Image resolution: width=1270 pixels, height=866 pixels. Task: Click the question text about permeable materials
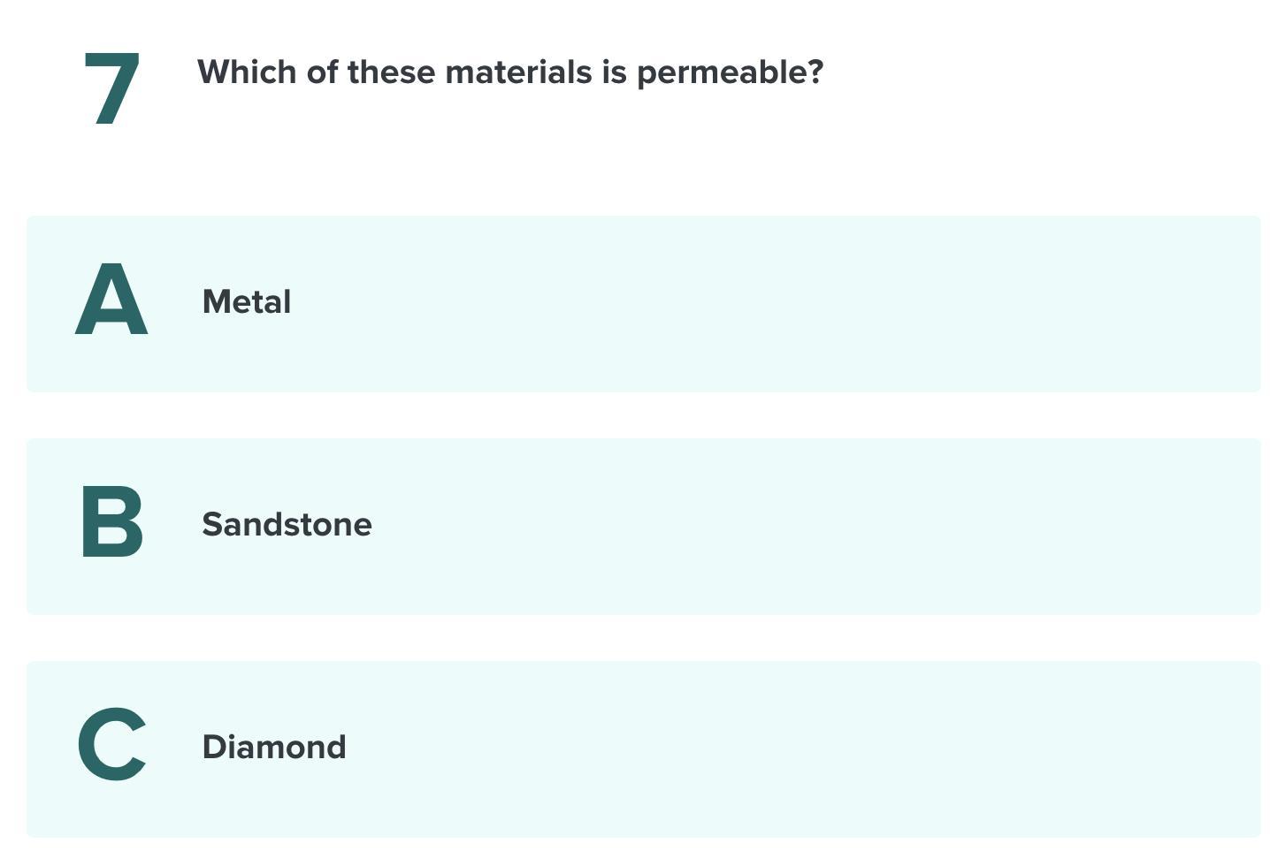(x=509, y=72)
